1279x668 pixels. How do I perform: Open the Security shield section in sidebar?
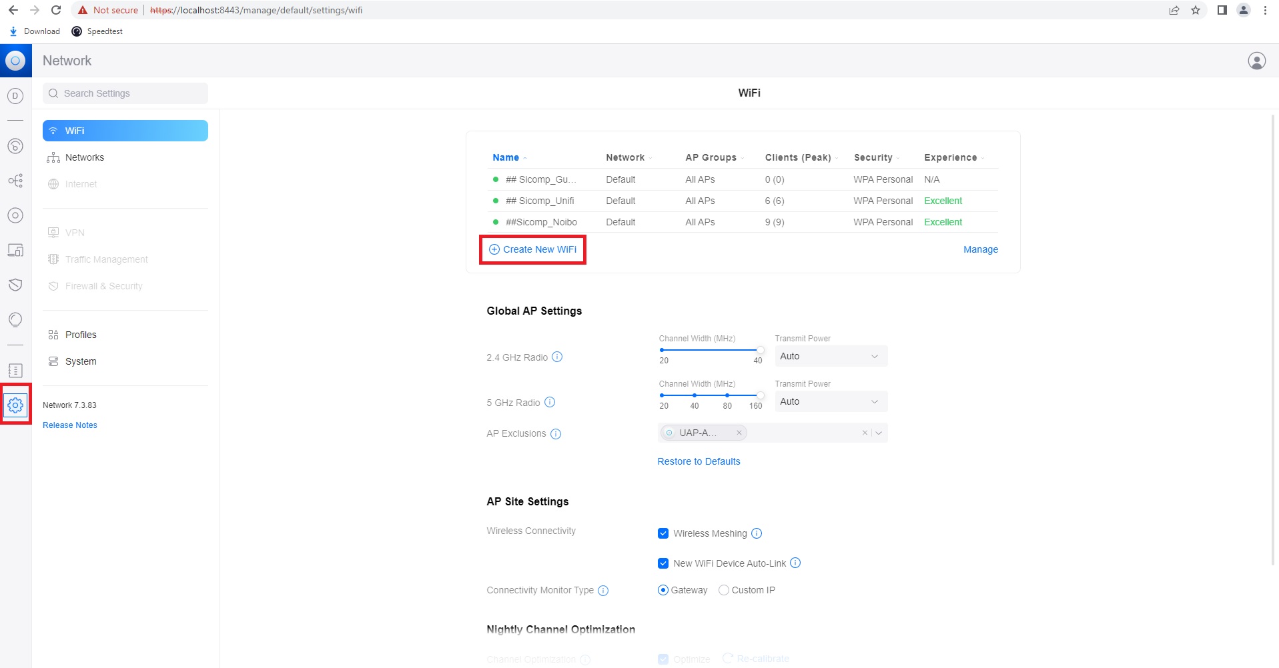[15, 285]
